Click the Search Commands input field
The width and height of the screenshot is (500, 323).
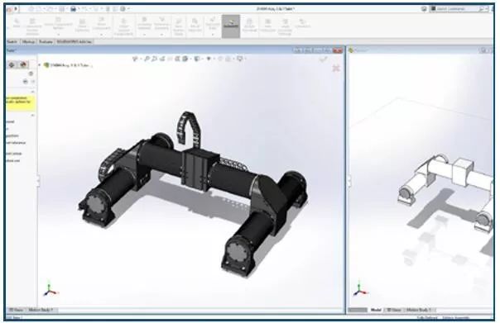point(457,9)
